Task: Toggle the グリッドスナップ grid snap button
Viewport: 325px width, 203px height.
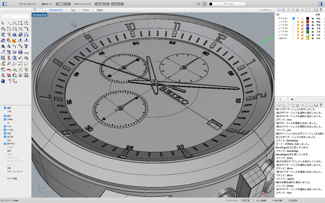Action: (27, 4)
